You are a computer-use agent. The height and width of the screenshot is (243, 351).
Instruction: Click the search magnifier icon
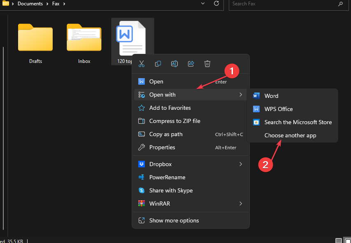click(340, 4)
